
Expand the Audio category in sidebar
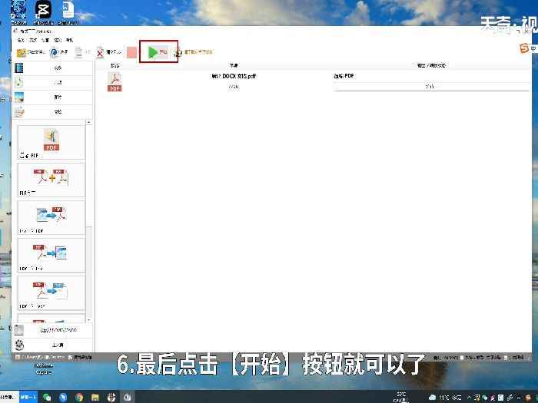[x=51, y=82]
